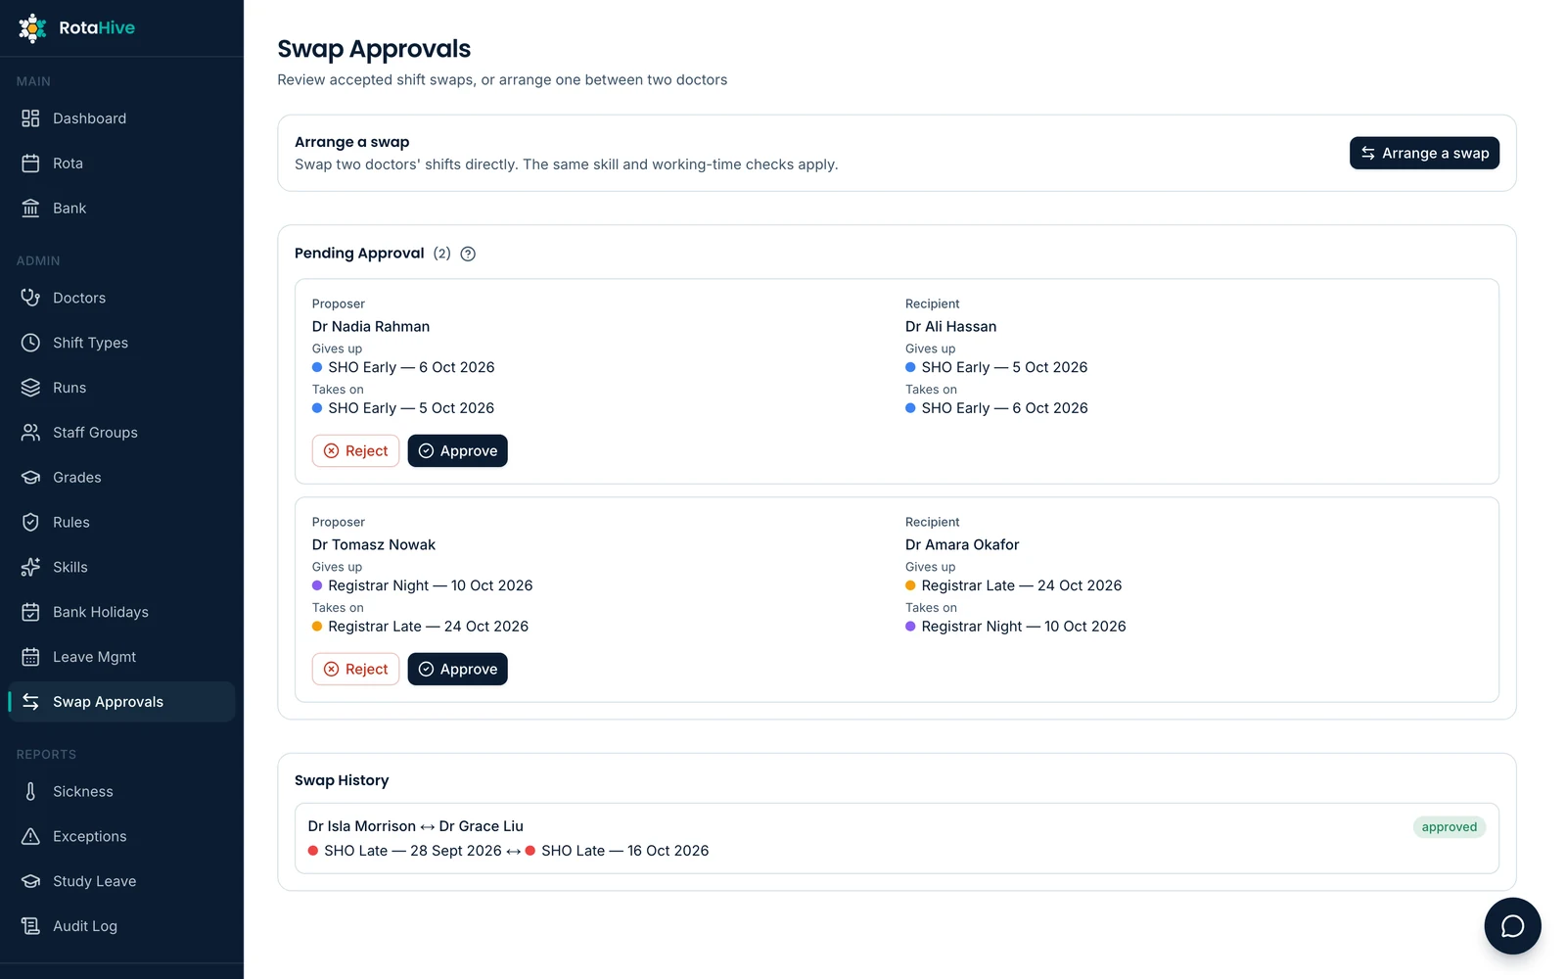The width and height of the screenshot is (1566, 979).
Task: Click the Exceptions warning triangle icon
Action: click(x=30, y=837)
